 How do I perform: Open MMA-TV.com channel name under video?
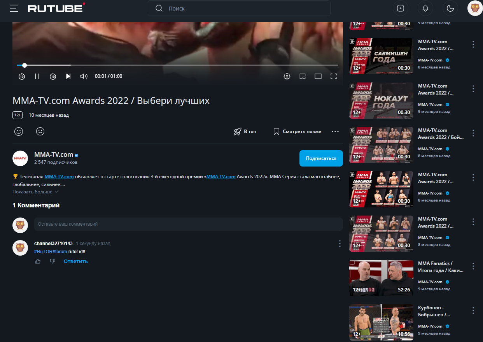tap(54, 154)
